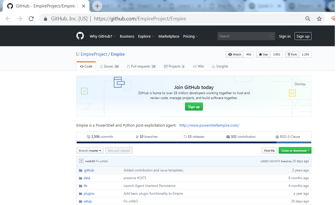336x205 pixels.
Task: Open a new browser tab
Action: tap(97, 6)
